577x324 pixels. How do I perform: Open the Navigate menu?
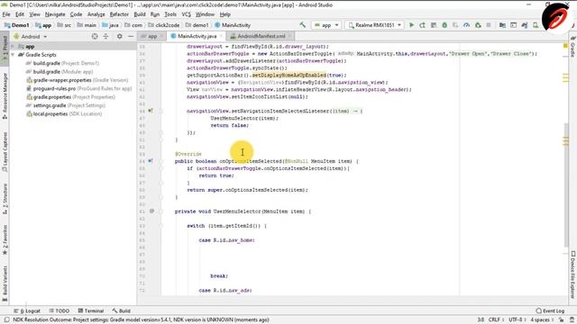coord(55,14)
